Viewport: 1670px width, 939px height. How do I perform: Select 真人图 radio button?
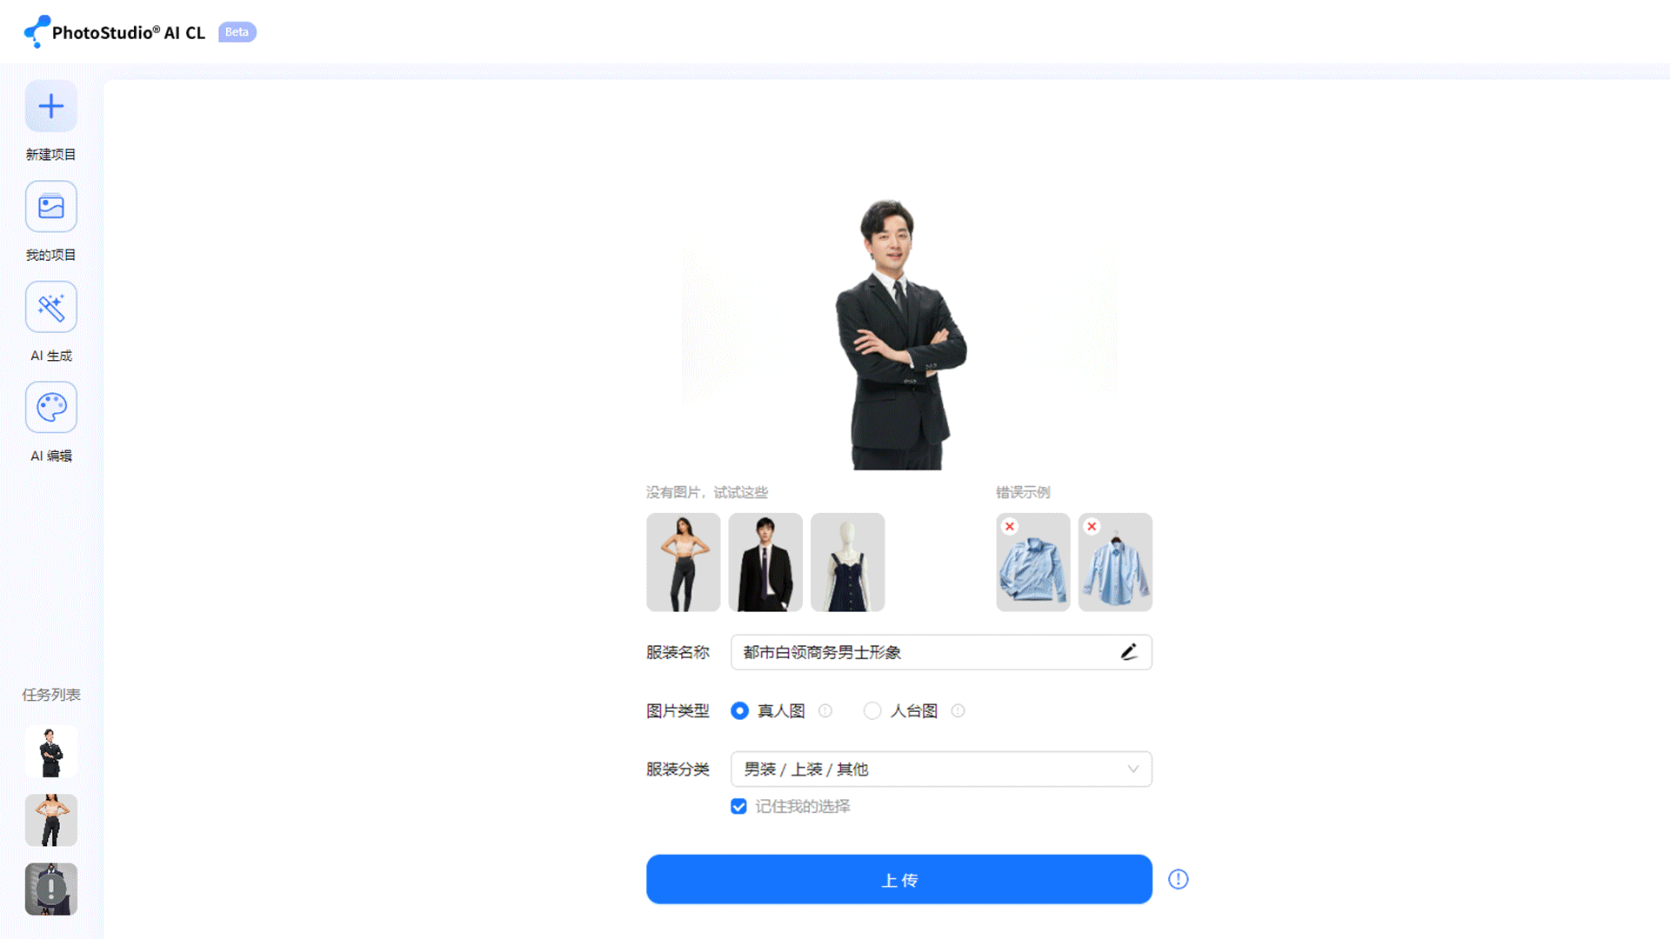coord(738,711)
